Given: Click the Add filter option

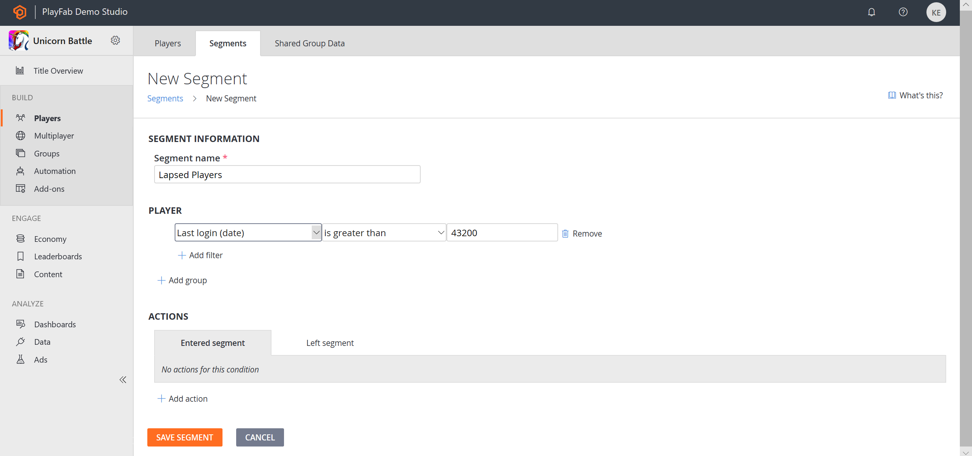Looking at the screenshot, I should coord(200,255).
